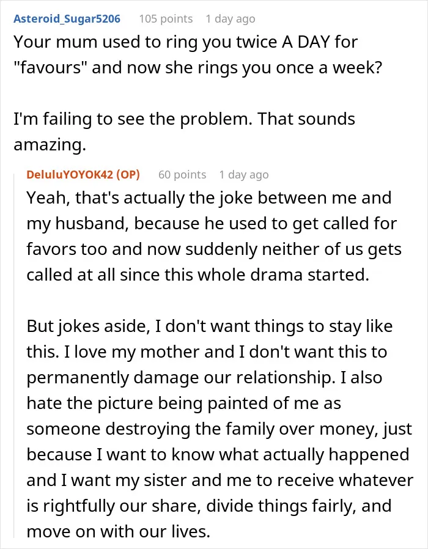The image size is (428, 549).
Task: Click the "105 points" score label
Action: 166,19
